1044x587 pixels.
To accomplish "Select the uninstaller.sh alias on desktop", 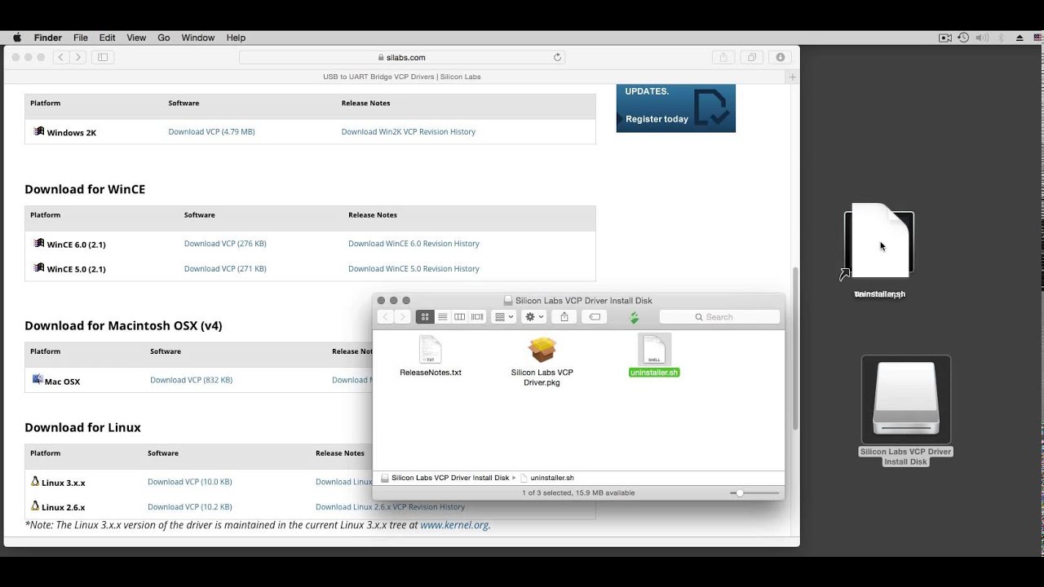I will click(879, 250).
